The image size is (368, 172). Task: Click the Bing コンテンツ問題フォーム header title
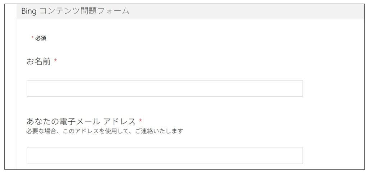pos(75,11)
